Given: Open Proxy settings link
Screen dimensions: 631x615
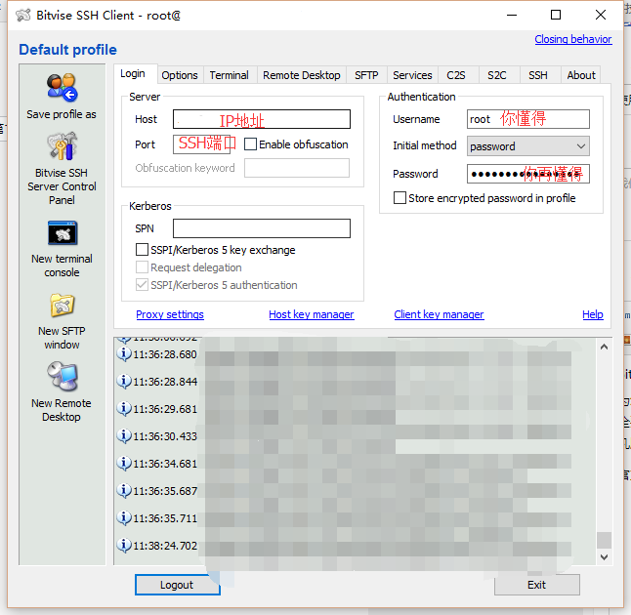Looking at the screenshot, I should [x=170, y=314].
